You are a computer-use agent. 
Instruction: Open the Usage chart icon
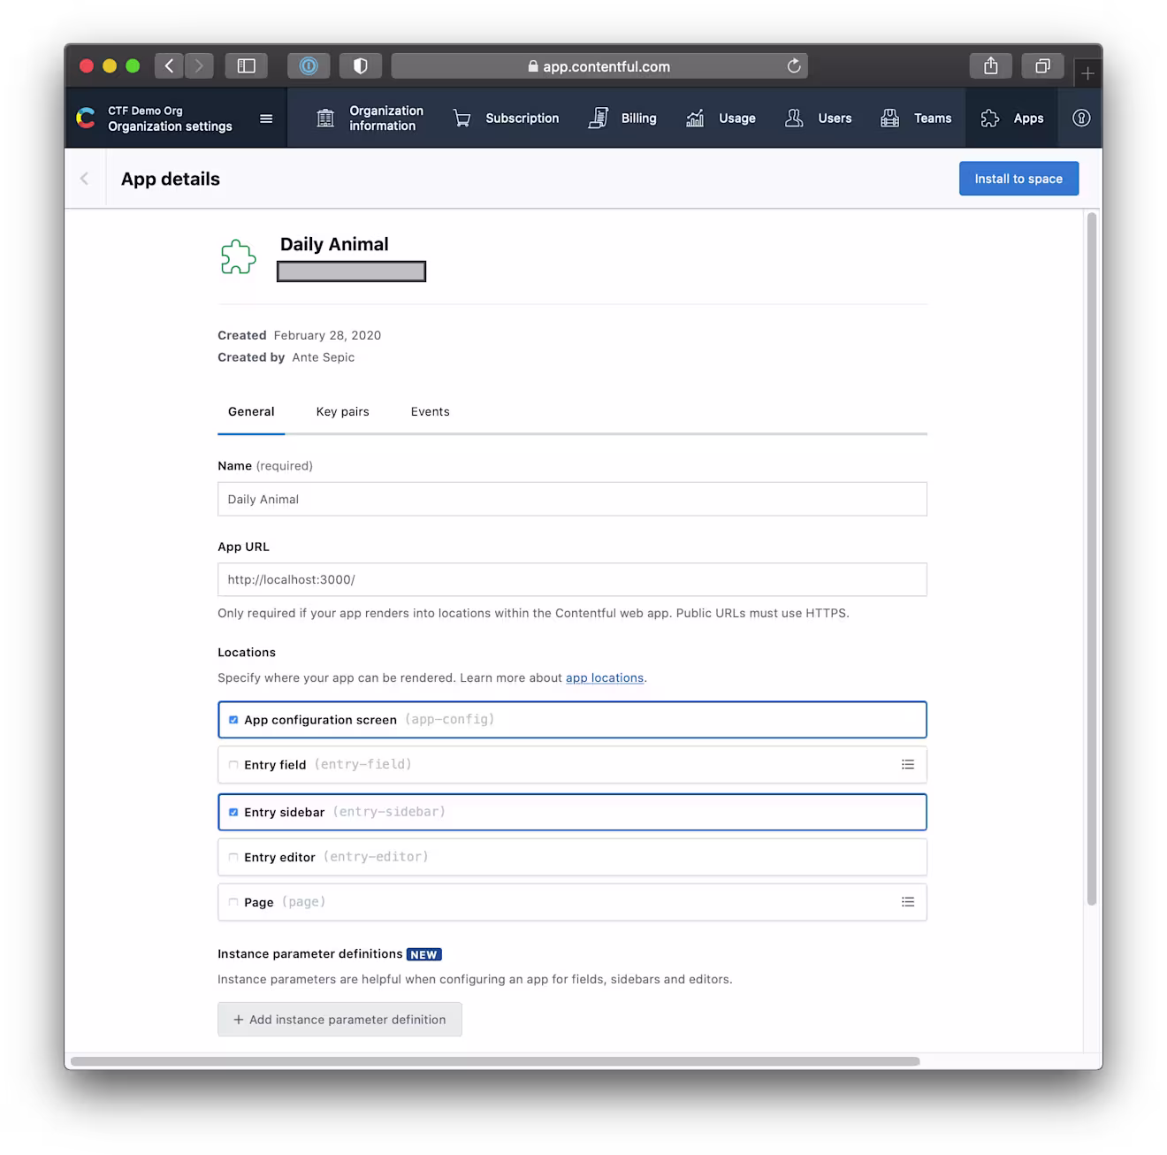[695, 119]
